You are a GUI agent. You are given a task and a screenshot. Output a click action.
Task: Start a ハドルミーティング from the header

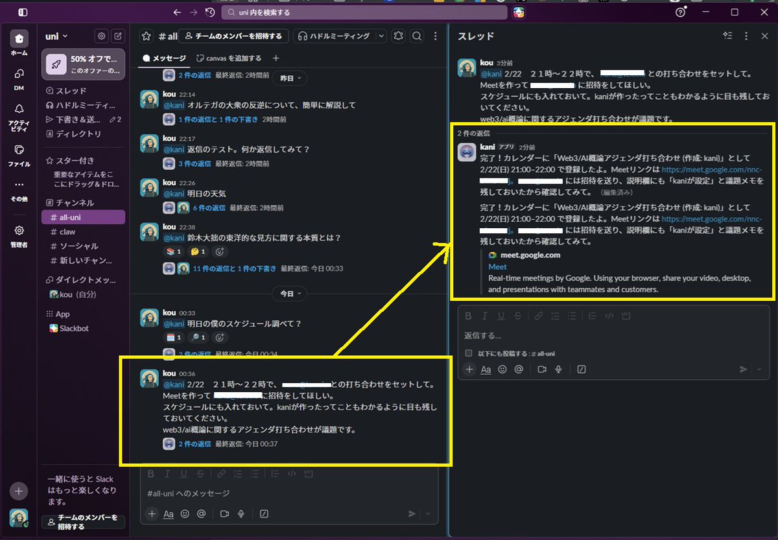click(334, 36)
